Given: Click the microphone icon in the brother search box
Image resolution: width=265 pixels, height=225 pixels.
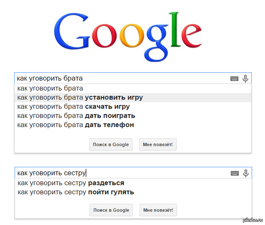Looking at the screenshot, I should point(246,79).
